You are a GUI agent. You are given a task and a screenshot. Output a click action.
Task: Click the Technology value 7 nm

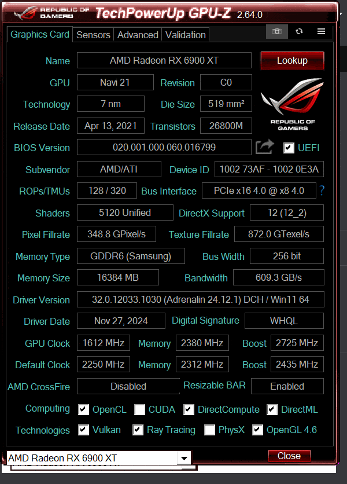point(110,104)
